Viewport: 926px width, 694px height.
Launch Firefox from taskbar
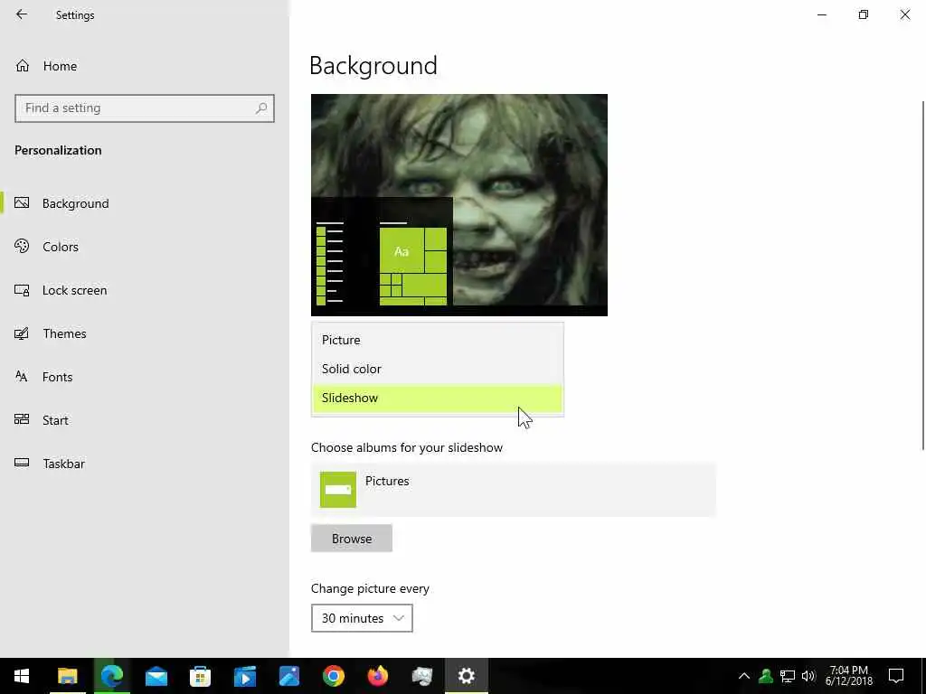click(377, 676)
